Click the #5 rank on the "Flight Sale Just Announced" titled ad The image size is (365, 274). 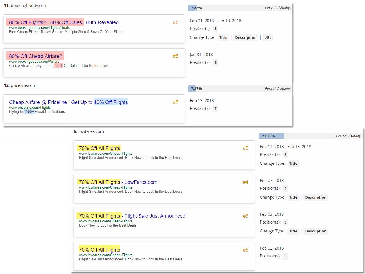coord(245,216)
